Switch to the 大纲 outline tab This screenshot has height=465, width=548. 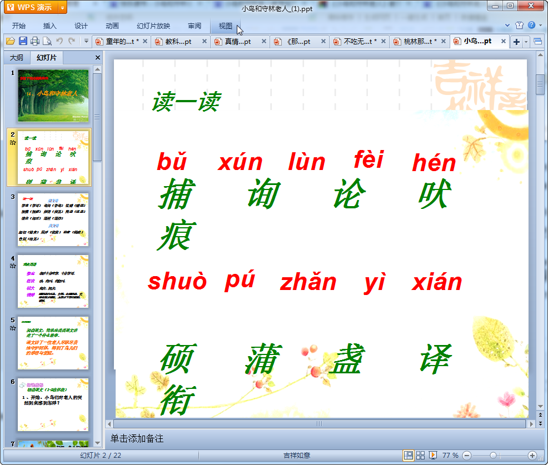click(17, 58)
